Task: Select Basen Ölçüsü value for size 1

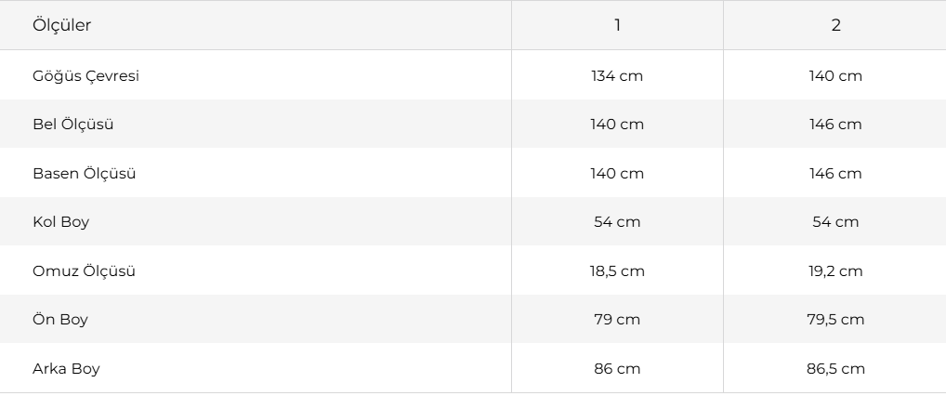Action: point(617,174)
